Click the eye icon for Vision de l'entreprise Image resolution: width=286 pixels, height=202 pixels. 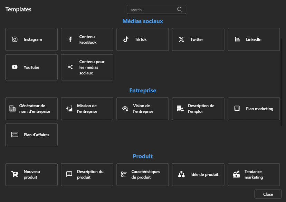tap(125, 109)
